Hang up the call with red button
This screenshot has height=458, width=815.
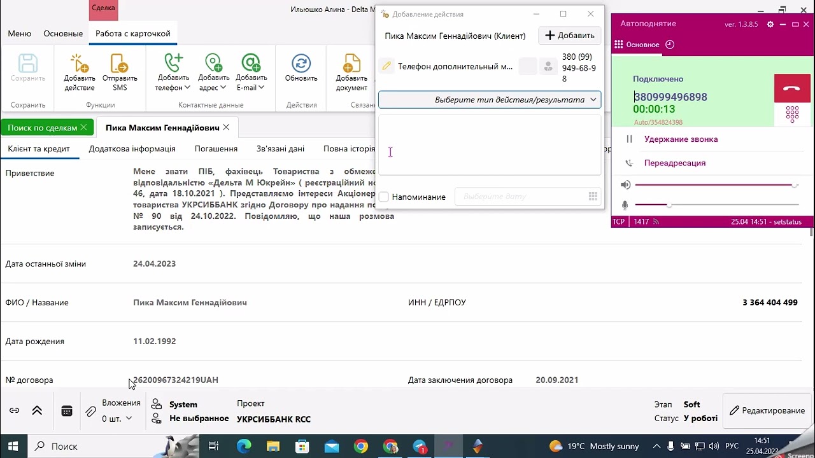pyautogui.click(x=792, y=88)
